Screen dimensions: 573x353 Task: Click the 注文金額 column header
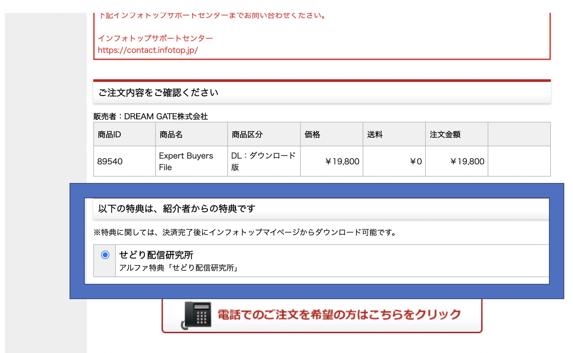coord(445,135)
